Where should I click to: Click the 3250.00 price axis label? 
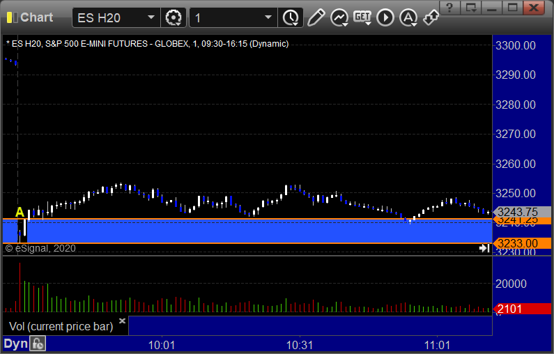pyautogui.click(x=516, y=193)
